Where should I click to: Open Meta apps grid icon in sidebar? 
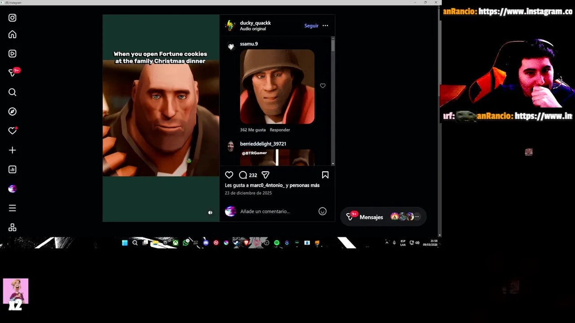(x=13, y=227)
